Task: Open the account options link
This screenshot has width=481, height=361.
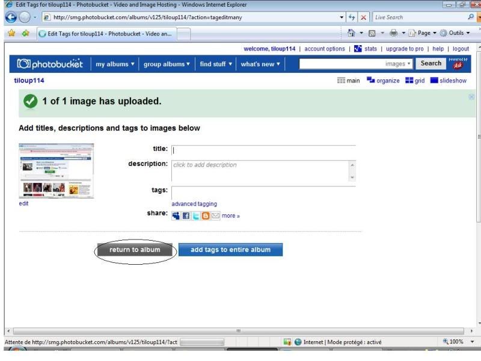Action: click(x=325, y=49)
